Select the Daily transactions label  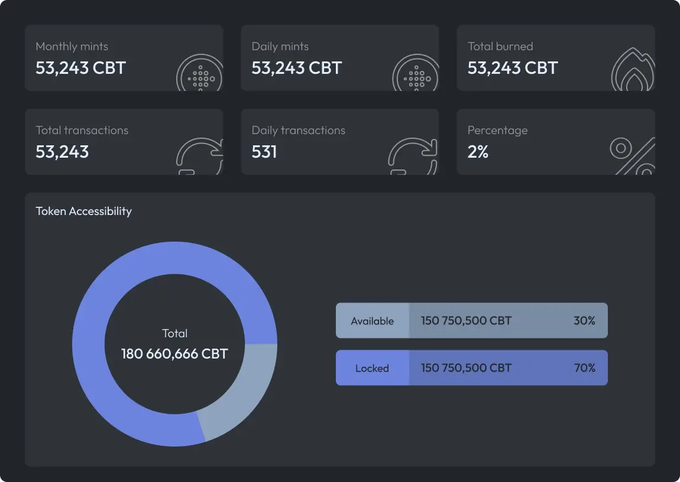[299, 131]
